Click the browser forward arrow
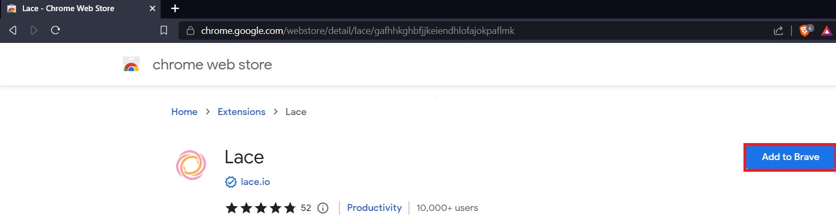The height and width of the screenshot is (221, 836). 34,30
